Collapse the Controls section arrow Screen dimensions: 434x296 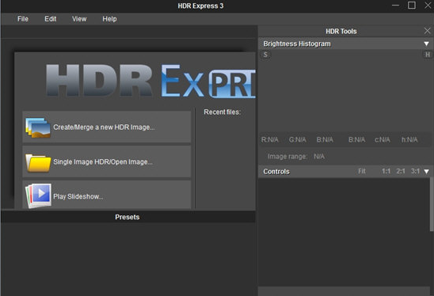[x=426, y=172]
